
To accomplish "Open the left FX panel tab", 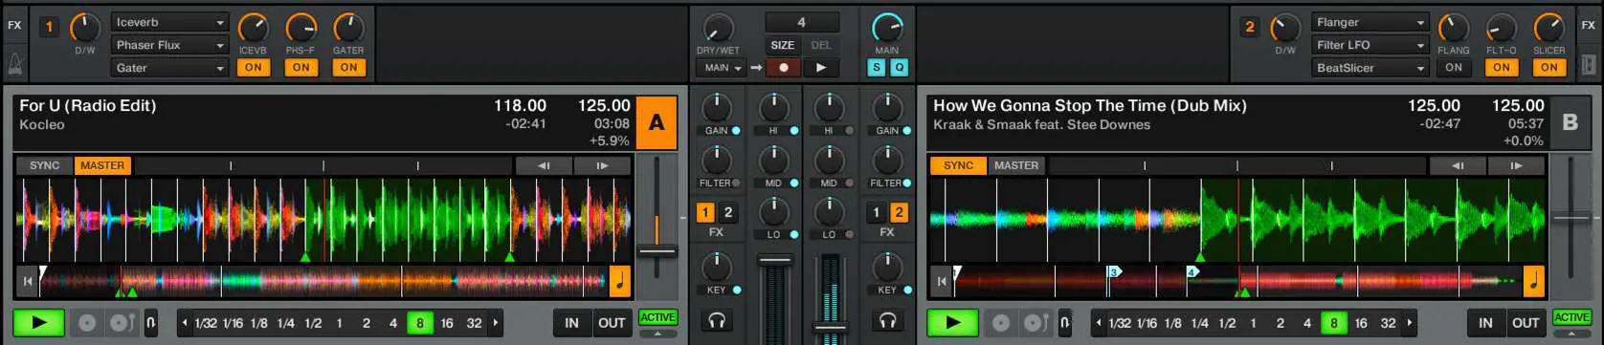I will [14, 26].
